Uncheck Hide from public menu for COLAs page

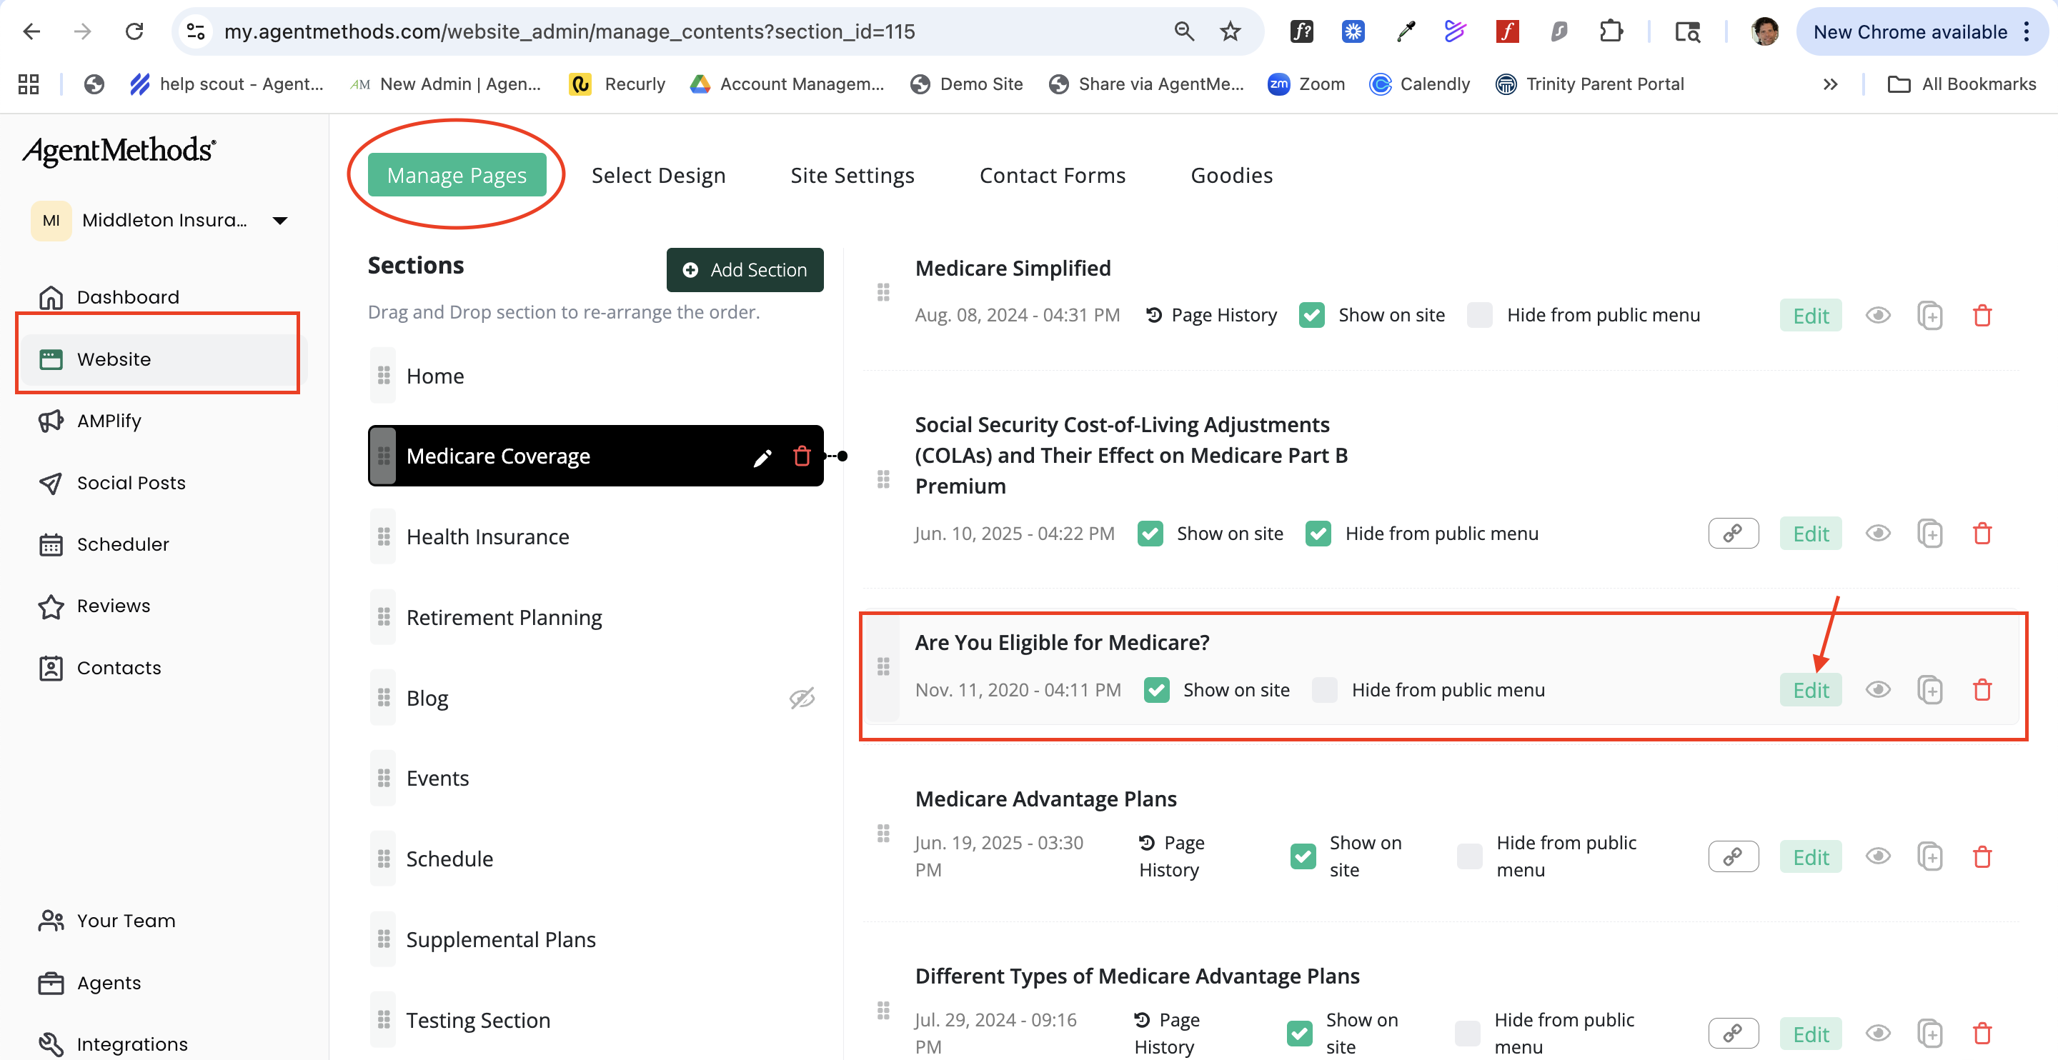pos(1318,534)
